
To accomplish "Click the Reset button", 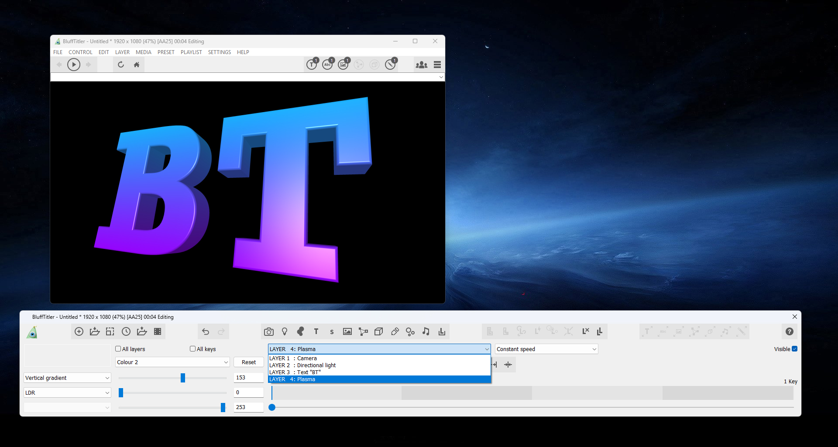I will [x=249, y=362].
